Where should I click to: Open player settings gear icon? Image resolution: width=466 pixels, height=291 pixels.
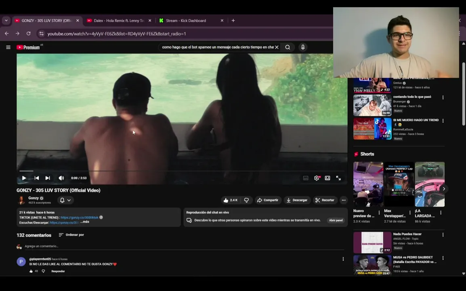click(317, 178)
